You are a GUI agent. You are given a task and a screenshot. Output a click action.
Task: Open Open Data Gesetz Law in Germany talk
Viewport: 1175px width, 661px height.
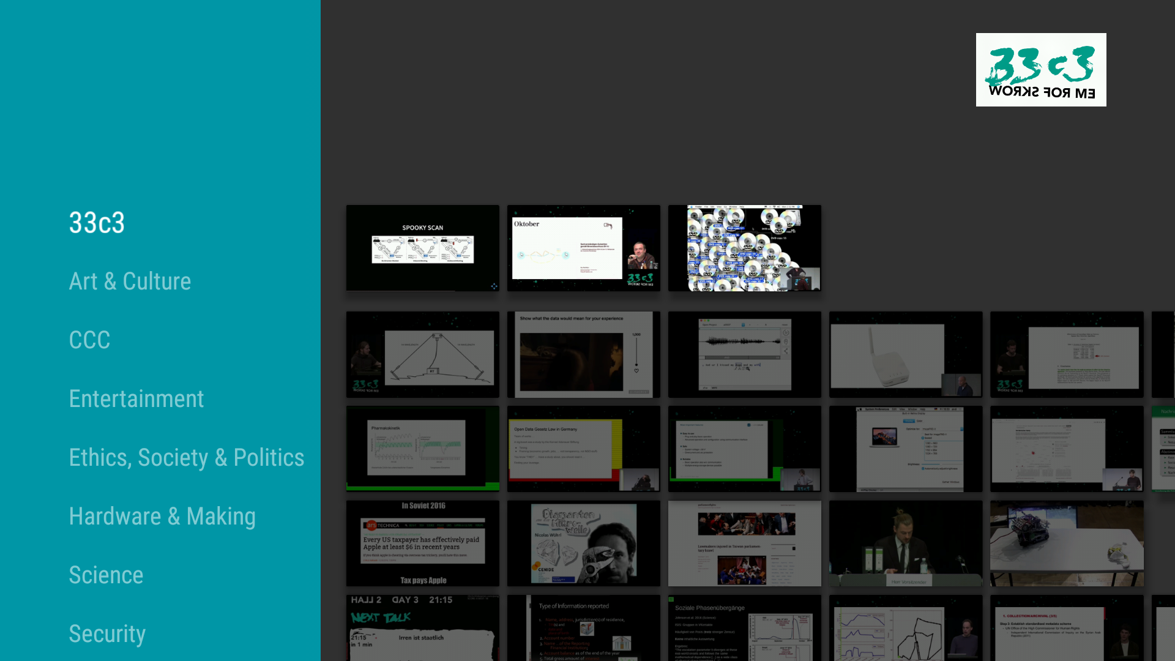pos(583,449)
